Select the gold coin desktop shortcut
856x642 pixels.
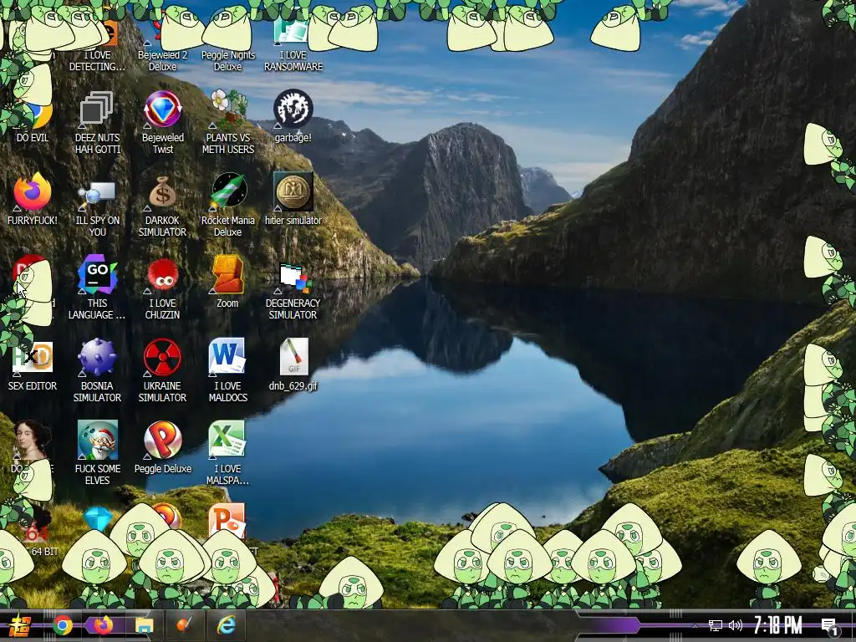click(x=293, y=191)
